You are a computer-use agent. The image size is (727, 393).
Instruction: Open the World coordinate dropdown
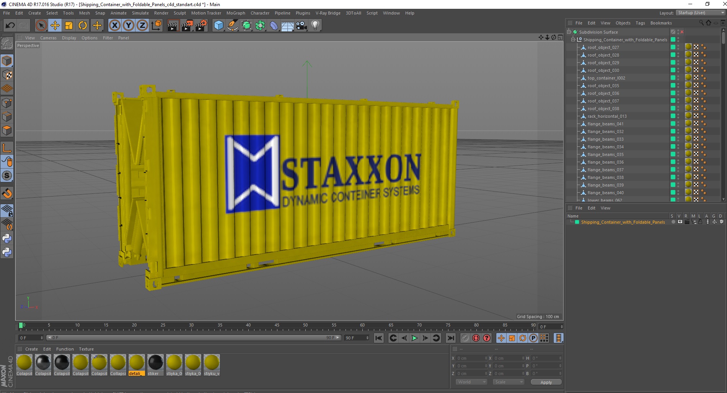click(472, 382)
